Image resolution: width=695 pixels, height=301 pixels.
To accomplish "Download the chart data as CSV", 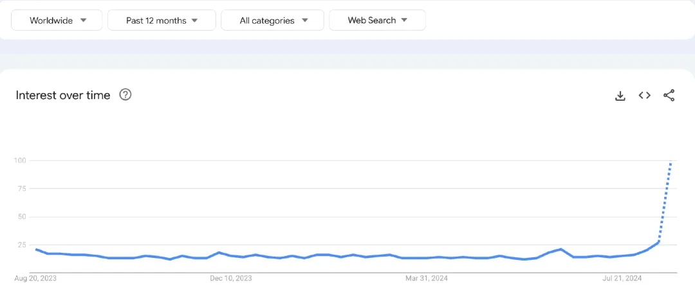I will pos(620,95).
